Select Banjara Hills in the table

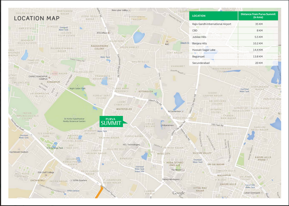click(199, 43)
